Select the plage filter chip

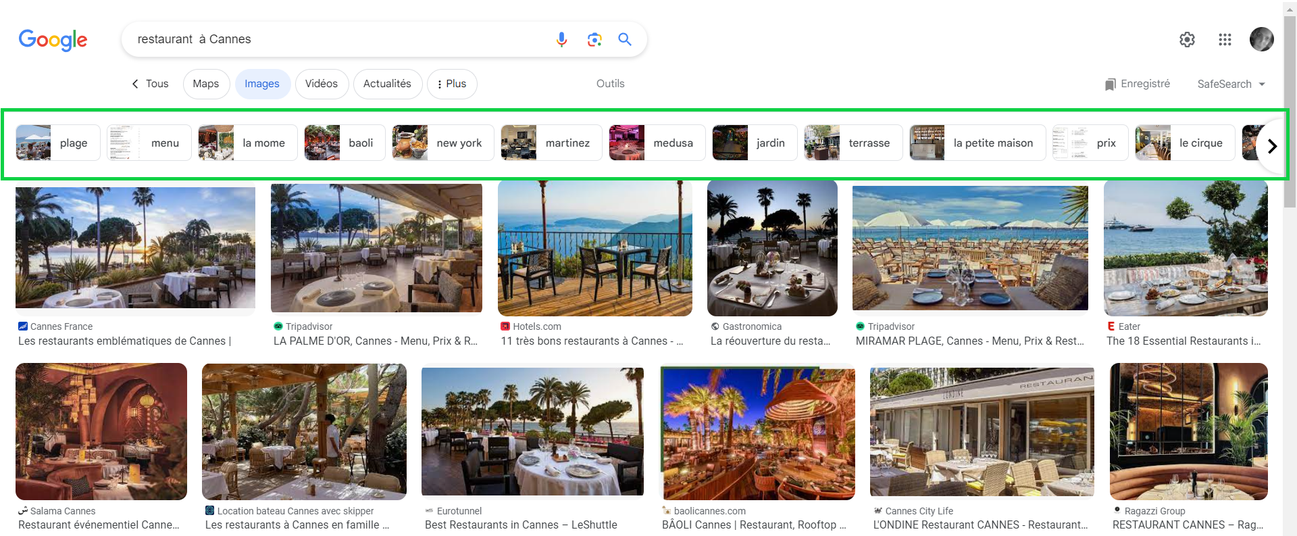coord(58,143)
